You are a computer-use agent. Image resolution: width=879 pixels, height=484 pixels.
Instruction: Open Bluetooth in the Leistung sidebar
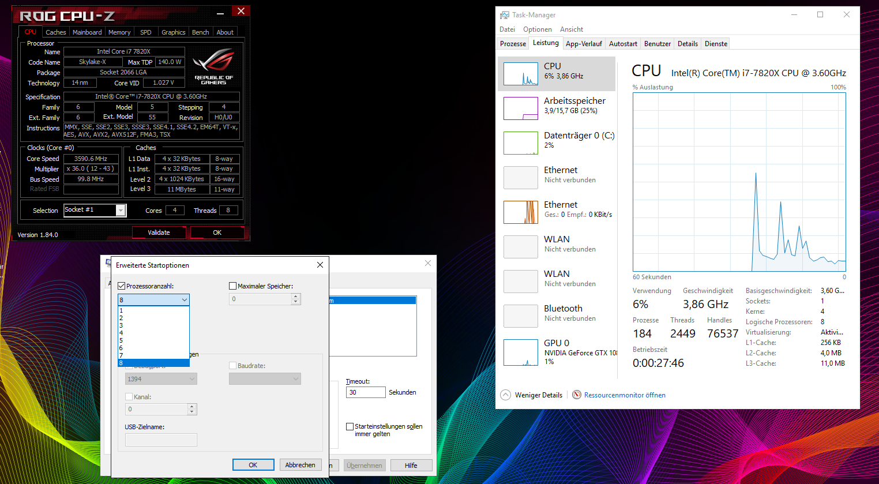tap(557, 316)
